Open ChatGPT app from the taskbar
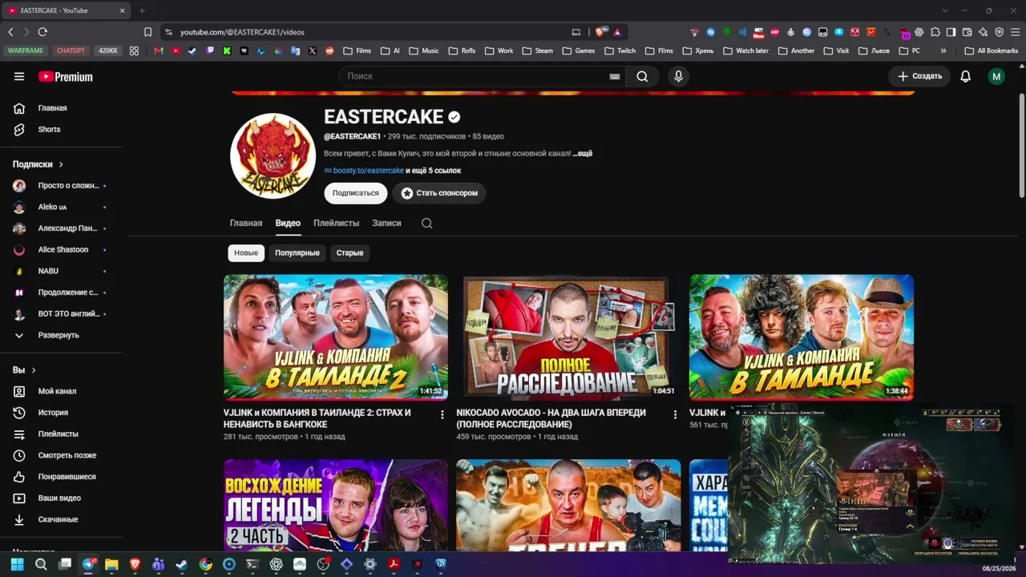 pos(277,564)
